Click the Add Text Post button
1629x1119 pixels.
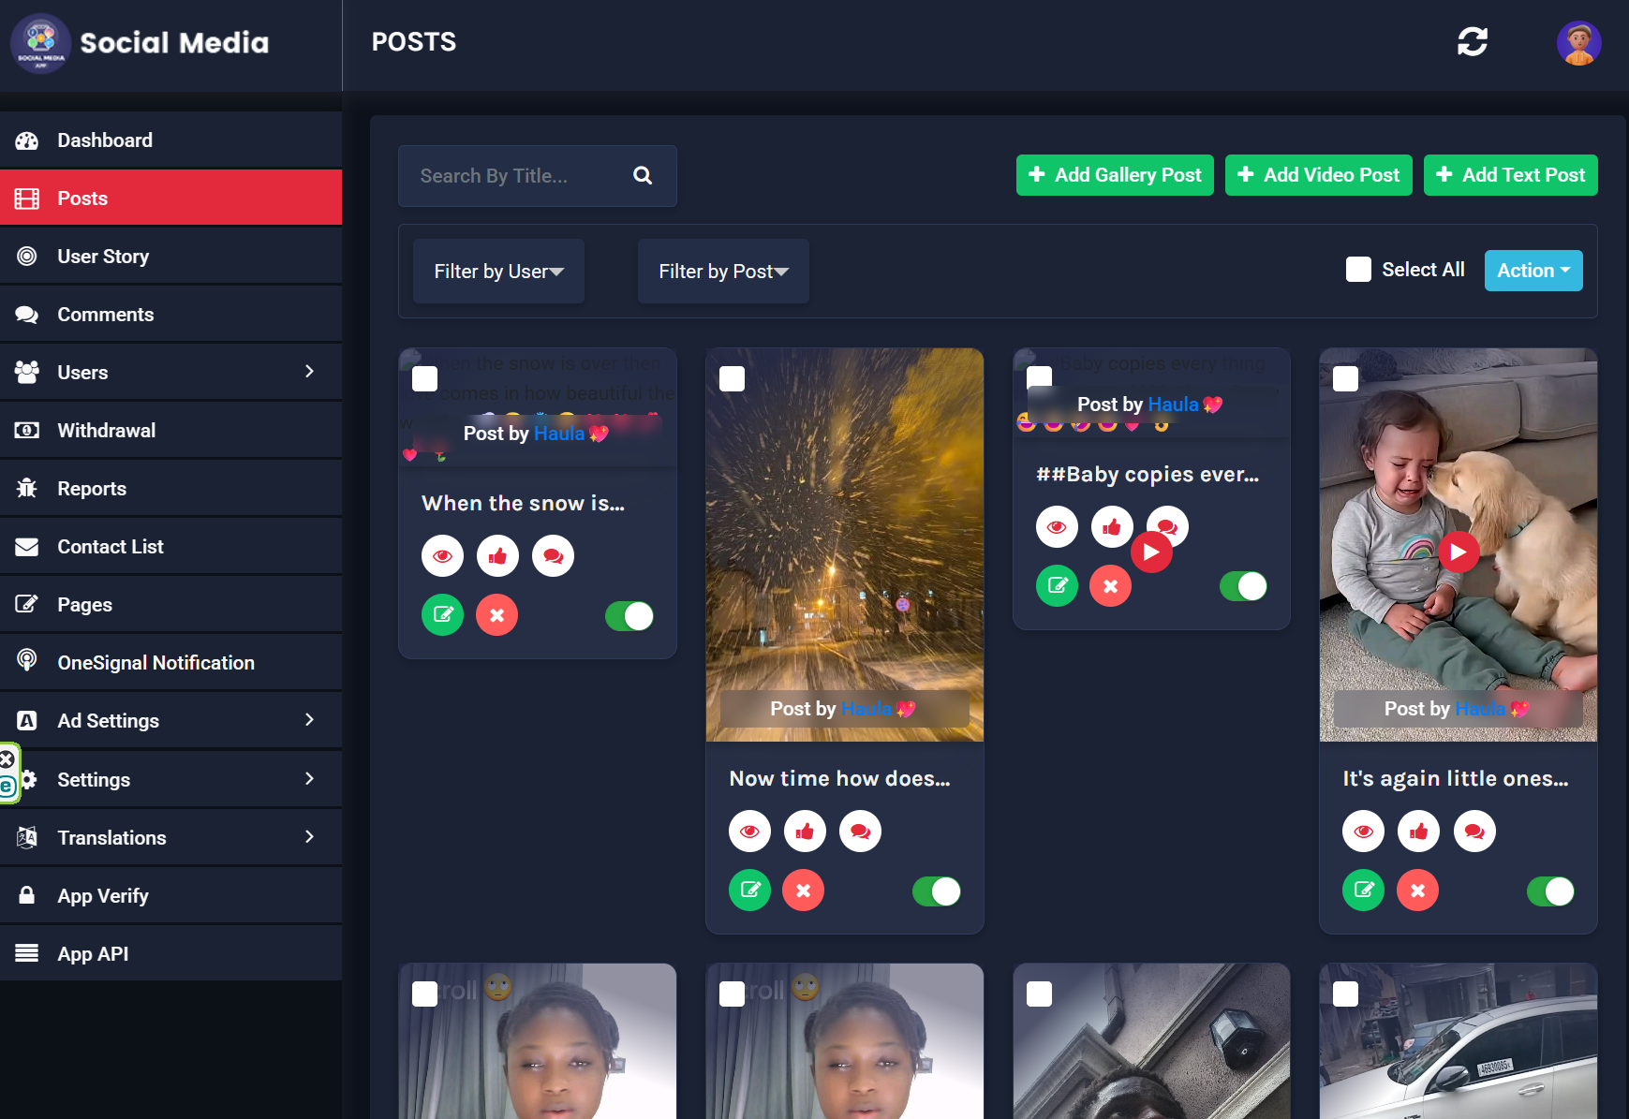click(x=1510, y=175)
